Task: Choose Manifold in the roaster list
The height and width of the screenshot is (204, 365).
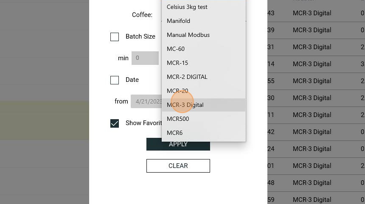Action: click(204, 21)
